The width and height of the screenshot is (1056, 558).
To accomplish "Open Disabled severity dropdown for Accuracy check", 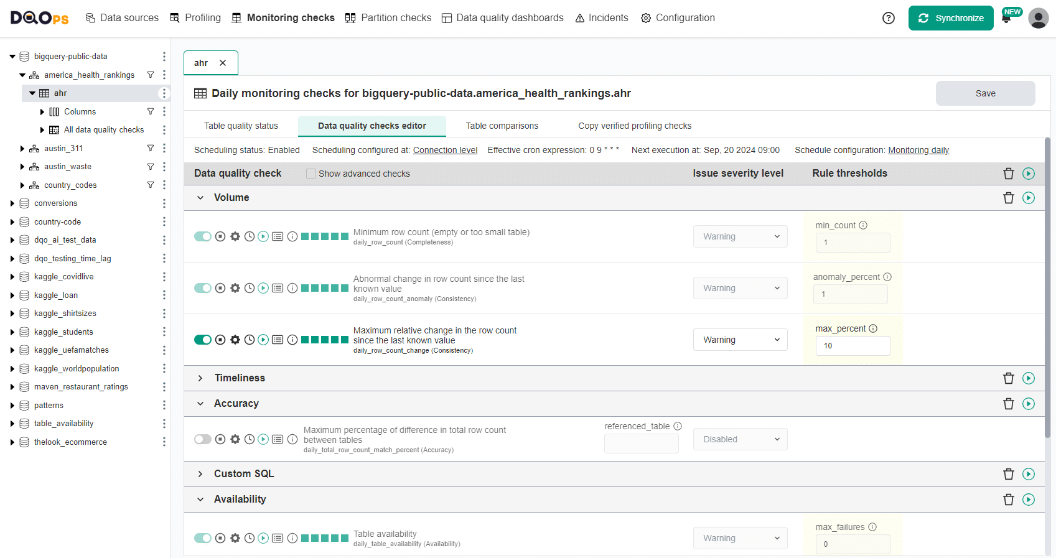I will [741, 439].
